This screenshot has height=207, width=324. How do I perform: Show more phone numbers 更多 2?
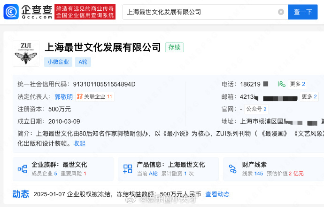coord(297,84)
